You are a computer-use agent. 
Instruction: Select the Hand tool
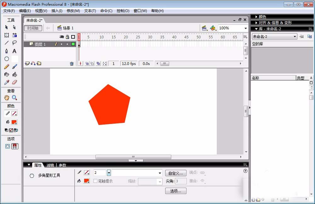click(6, 98)
